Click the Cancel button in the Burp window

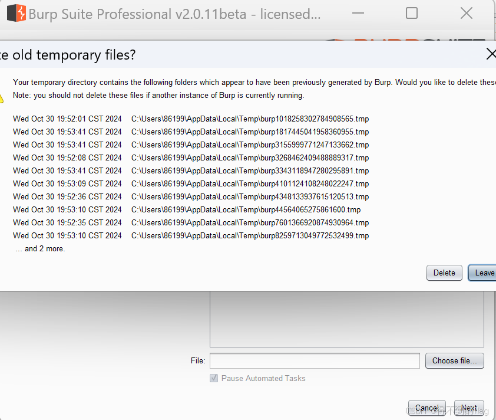point(426,408)
